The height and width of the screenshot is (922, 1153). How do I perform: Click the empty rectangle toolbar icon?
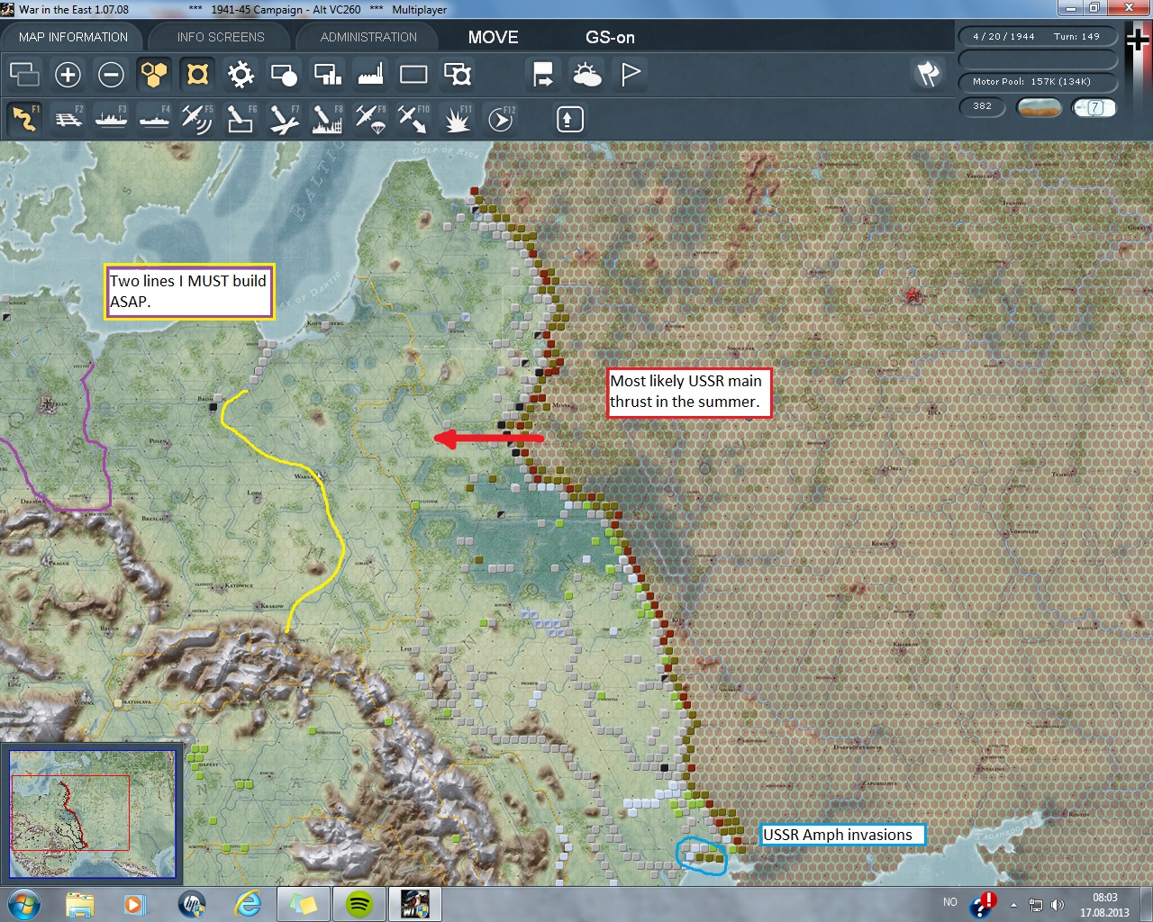click(413, 74)
